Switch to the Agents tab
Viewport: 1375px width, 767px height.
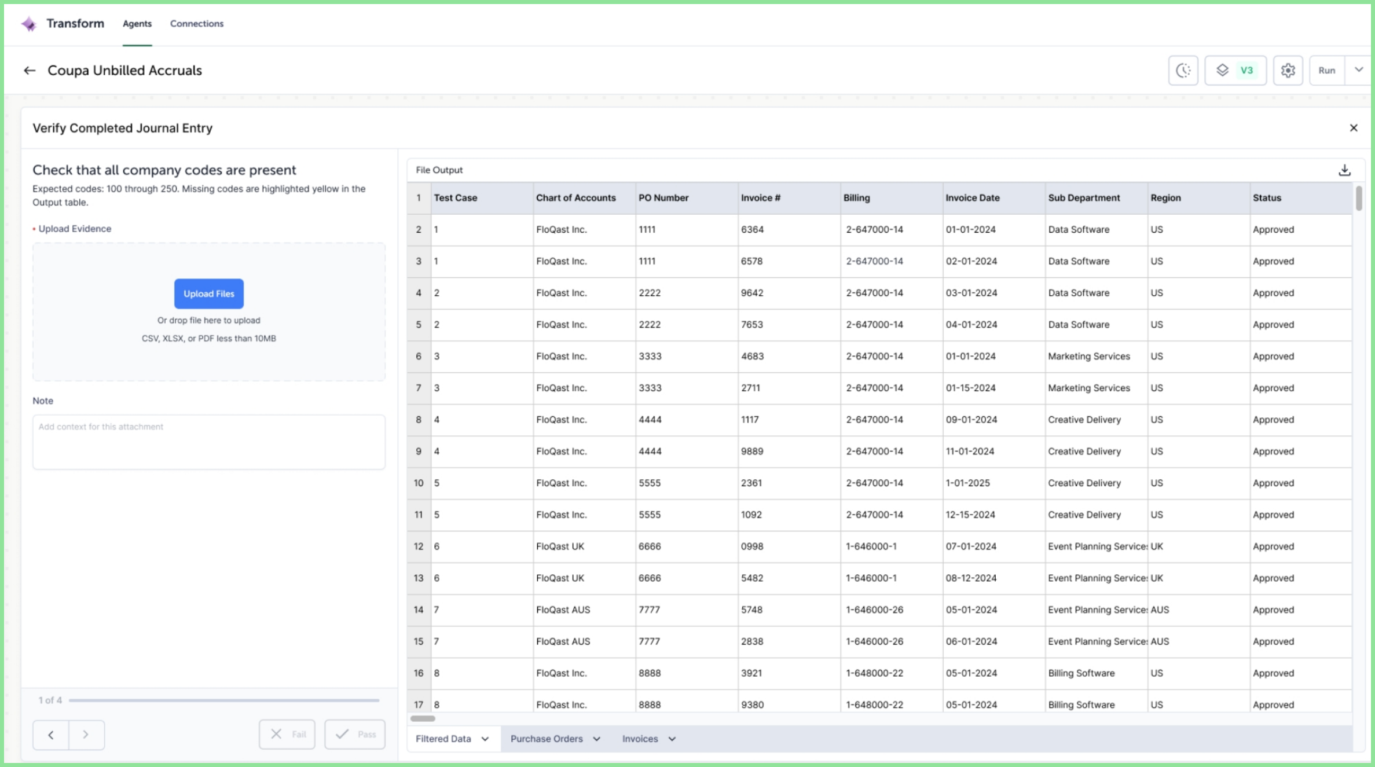tap(137, 24)
